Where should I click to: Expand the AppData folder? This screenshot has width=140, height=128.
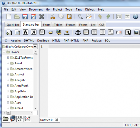pos(8,91)
